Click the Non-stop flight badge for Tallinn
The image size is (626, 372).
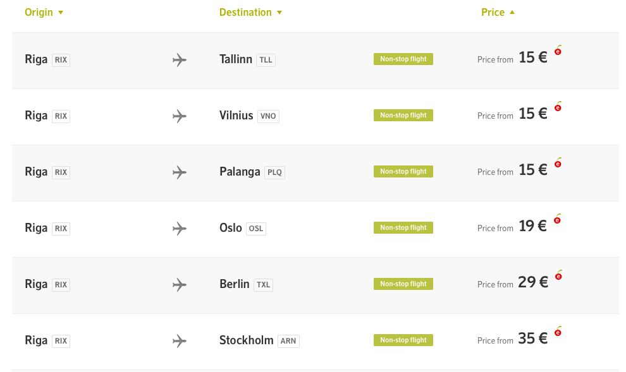point(403,59)
